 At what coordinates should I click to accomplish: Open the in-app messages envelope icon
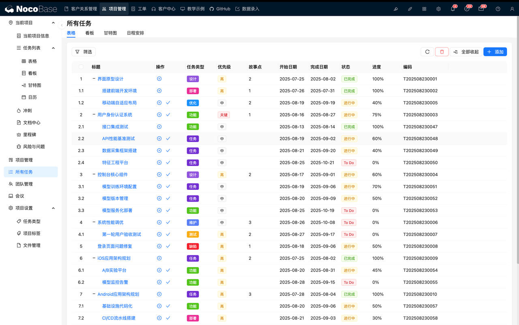(x=482, y=9)
